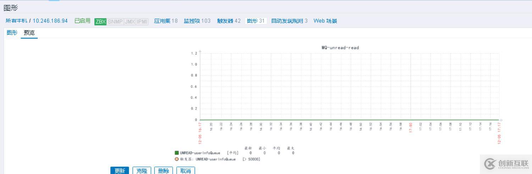Click the 图形 page heading
Image resolution: width=532 pixels, height=174 pixels.
(x=11, y=7)
